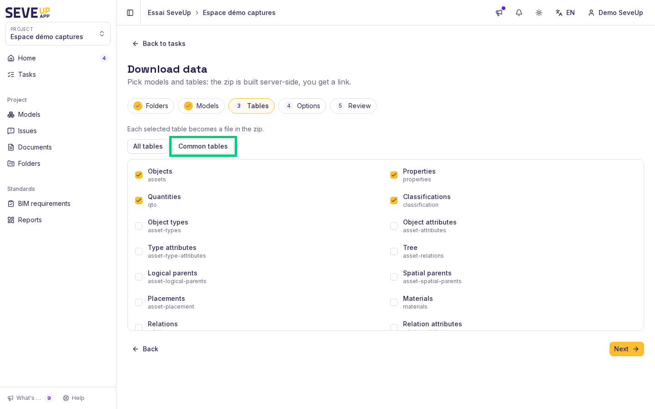Image resolution: width=655 pixels, height=409 pixels.
Task: Return via Back to tasks link
Action: pos(159,44)
